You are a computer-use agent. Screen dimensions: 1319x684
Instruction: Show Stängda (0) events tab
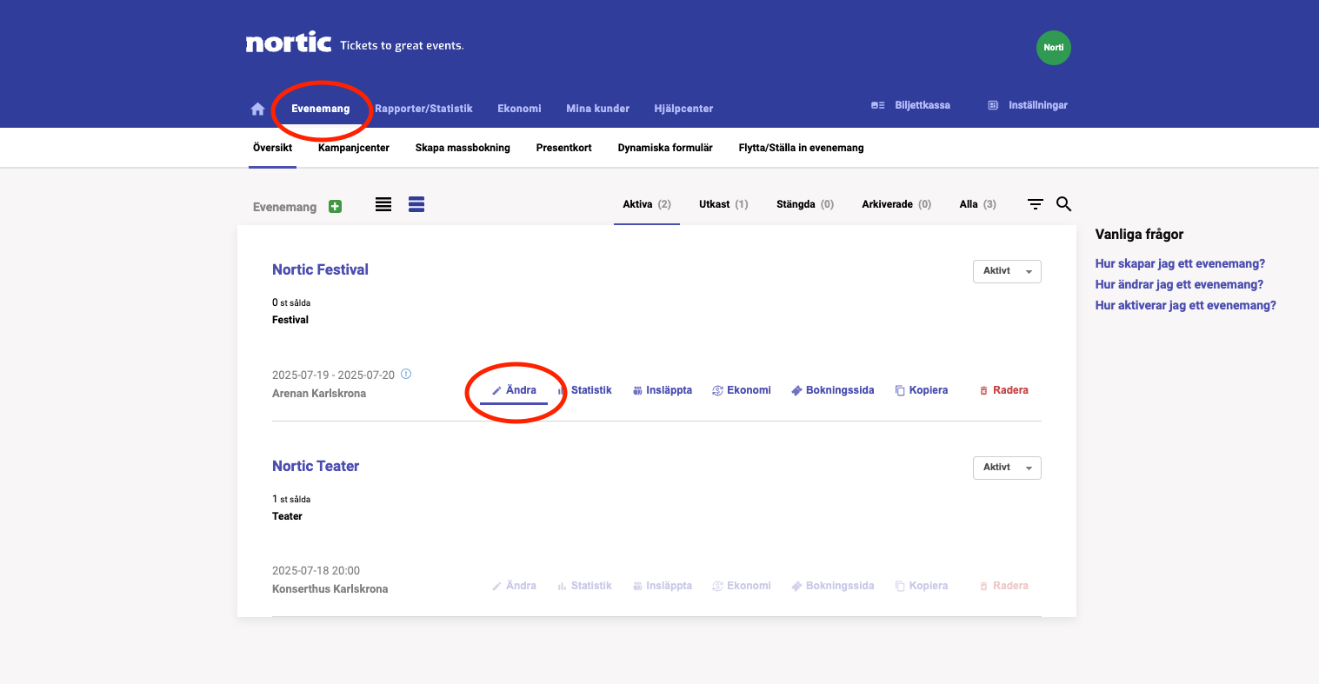click(805, 204)
